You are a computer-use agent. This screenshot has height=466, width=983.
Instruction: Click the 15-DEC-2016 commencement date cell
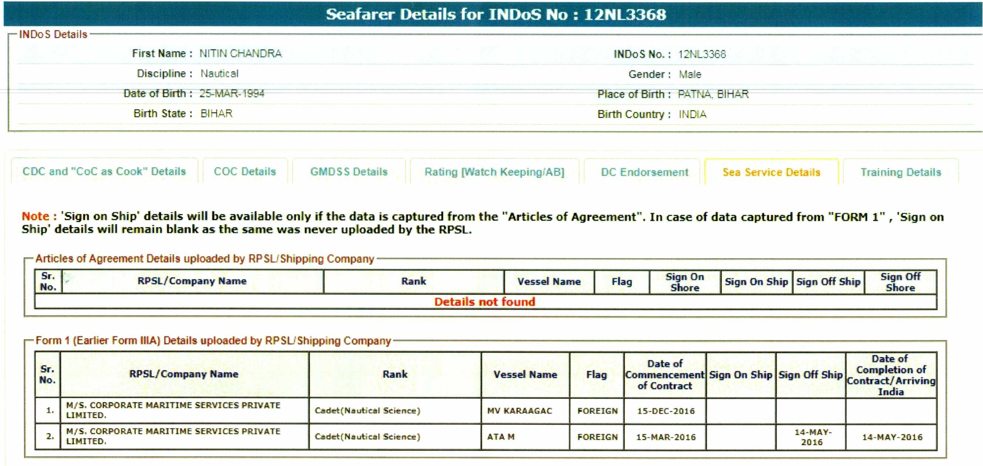pos(665,411)
